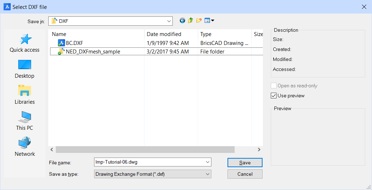Expand the Save in folder dropdown
372x190 pixels.
(x=169, y=21)
